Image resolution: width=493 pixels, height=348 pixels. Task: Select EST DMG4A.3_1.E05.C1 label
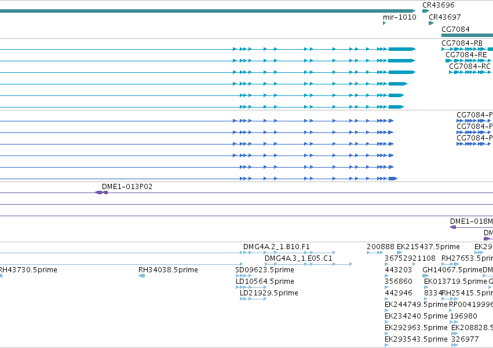[298, 258]
